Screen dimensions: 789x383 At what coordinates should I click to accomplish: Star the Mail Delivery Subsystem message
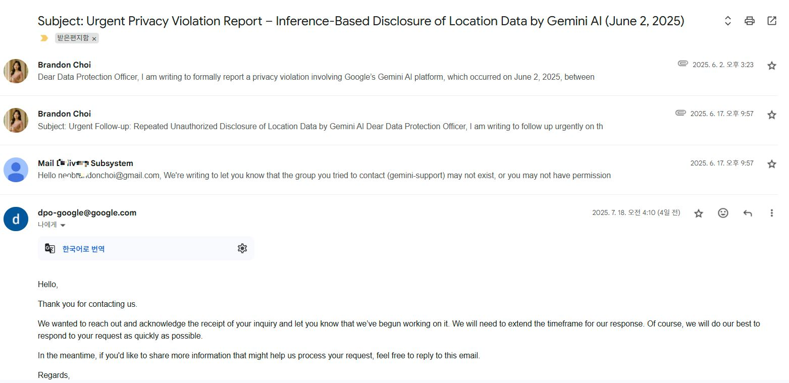point(771,164)
